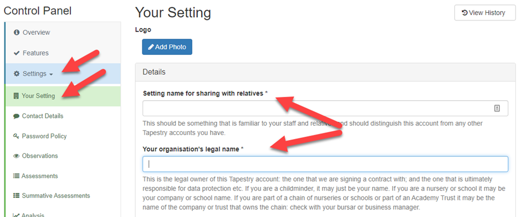This screenshot has width=521, height=217.
Task: Click the Observations eye icon
Action: point(16,156)
